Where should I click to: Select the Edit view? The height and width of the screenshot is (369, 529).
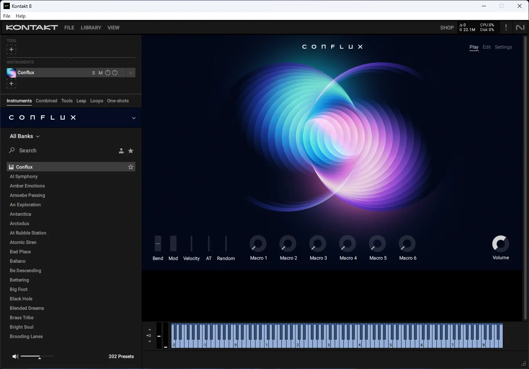[487, 47]
